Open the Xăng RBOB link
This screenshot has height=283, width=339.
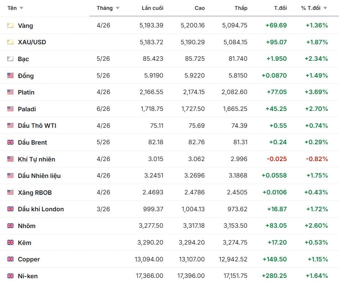(x=35, y=193)
